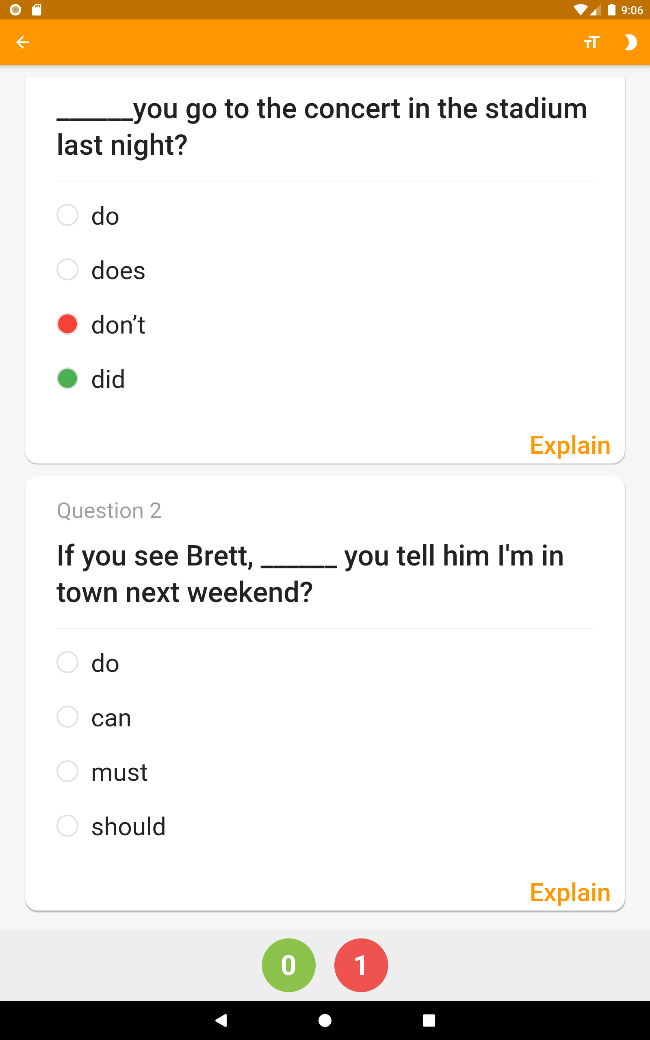Toggle night mode moon icon
650x1040 pixels.
tap(630, 42)
